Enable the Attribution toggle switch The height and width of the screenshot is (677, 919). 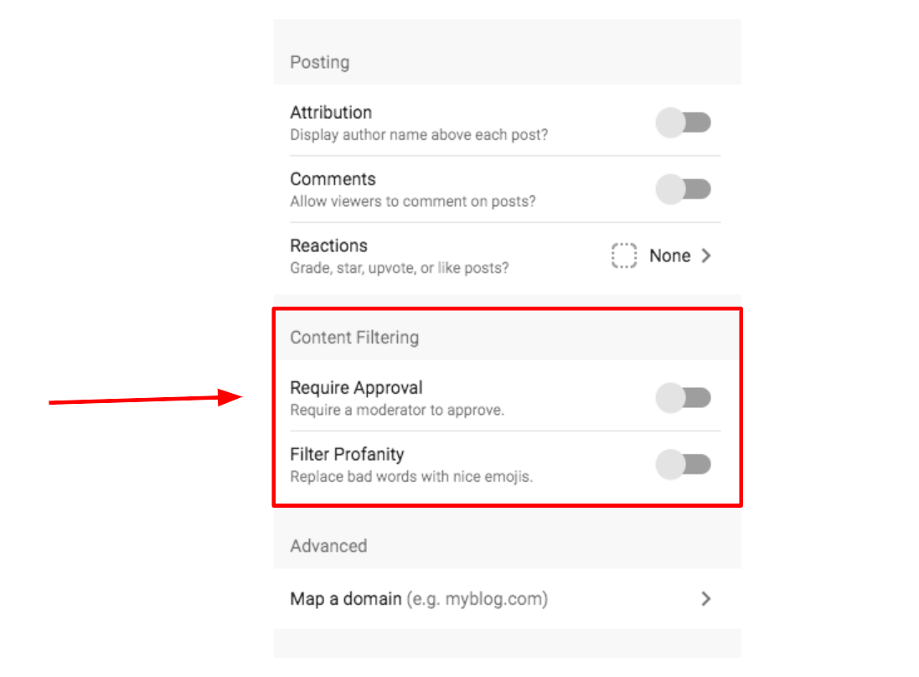(684, 122)
